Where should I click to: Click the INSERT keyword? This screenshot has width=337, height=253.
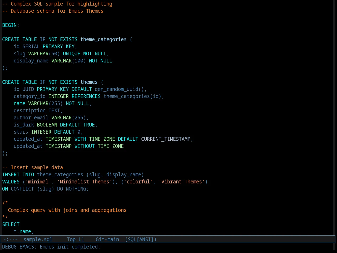click(11, 174)
